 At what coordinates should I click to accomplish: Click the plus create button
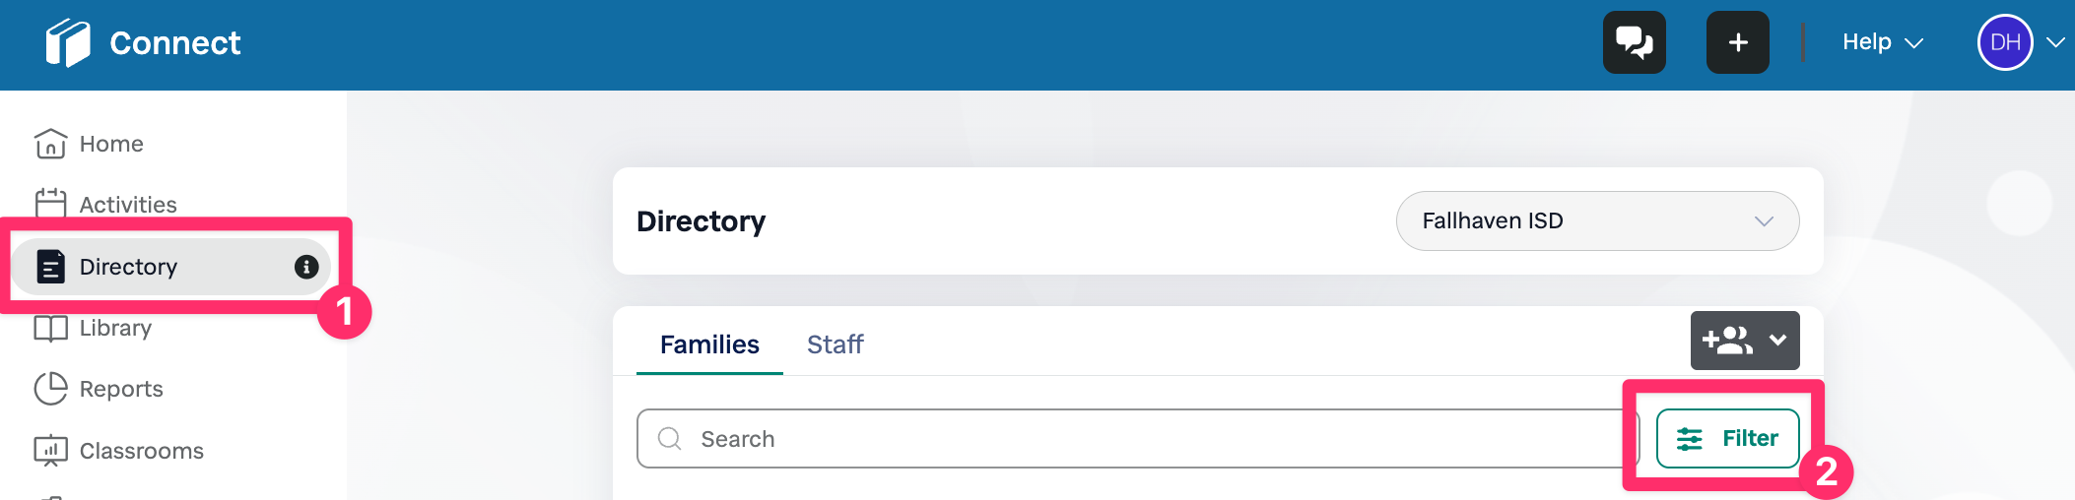point(1737,42)
